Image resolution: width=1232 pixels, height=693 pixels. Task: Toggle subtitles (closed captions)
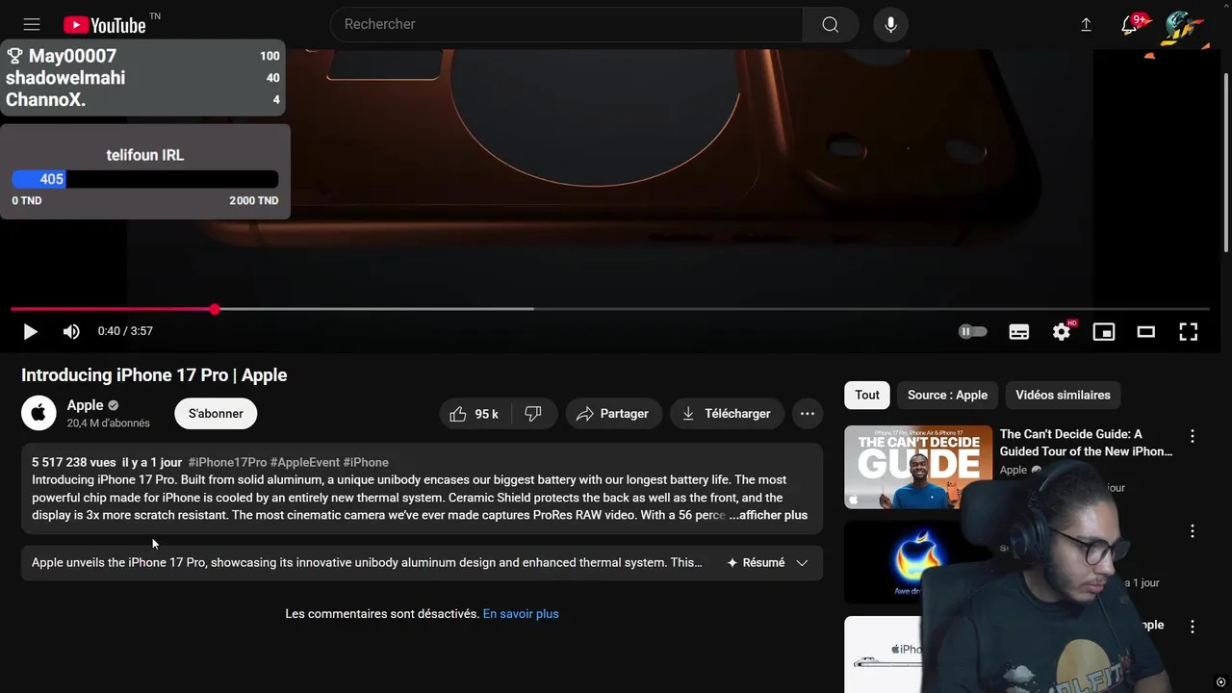click(1019, 331)
